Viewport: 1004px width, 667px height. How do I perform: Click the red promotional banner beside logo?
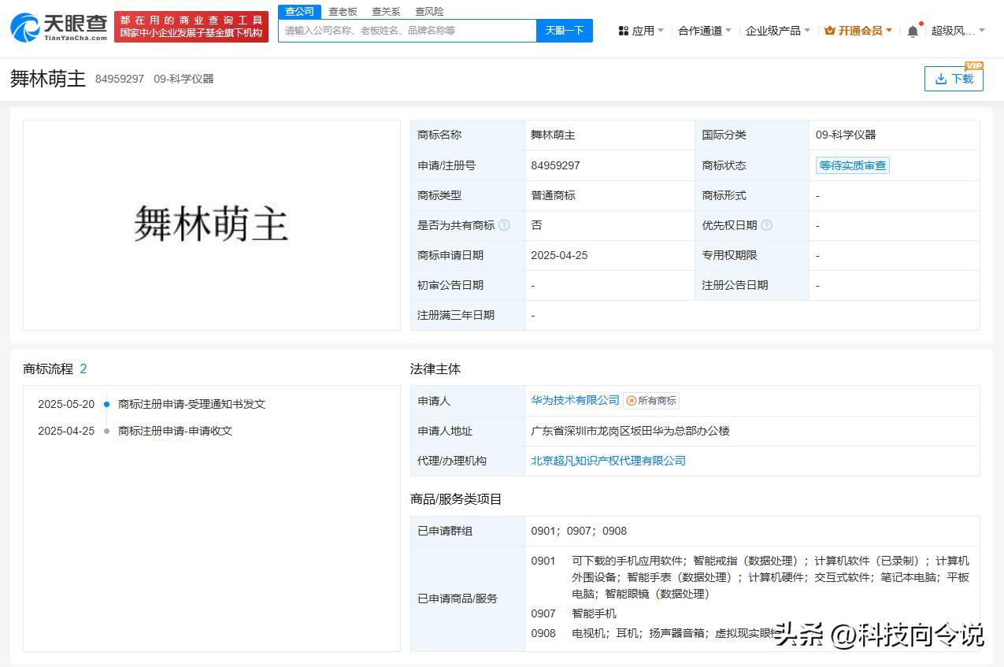pyautogui.click(x=191, y=27)
